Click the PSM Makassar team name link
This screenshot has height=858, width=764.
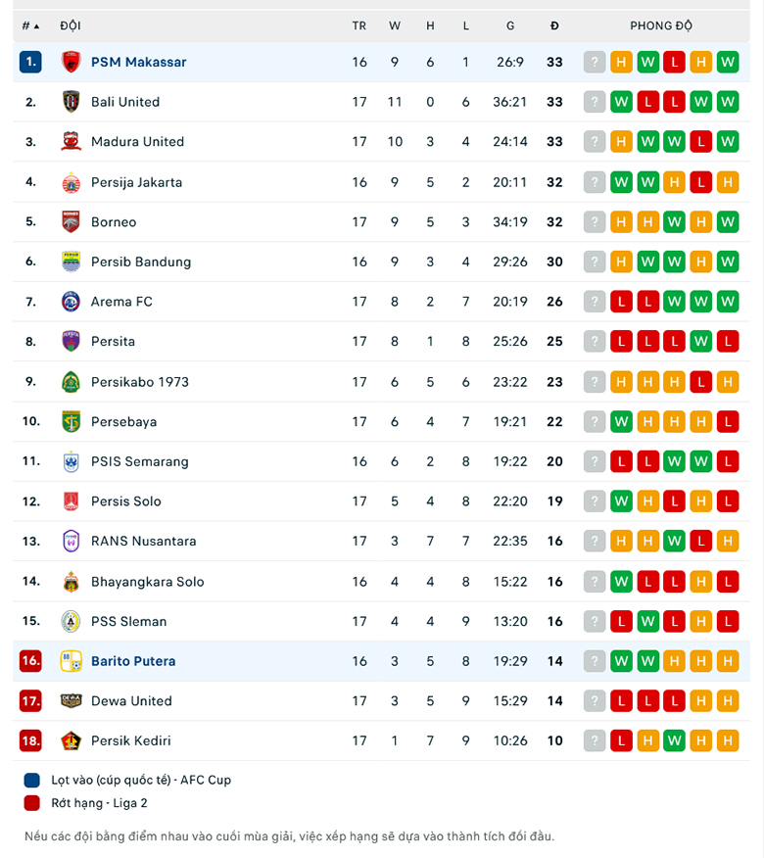[140, 62]
